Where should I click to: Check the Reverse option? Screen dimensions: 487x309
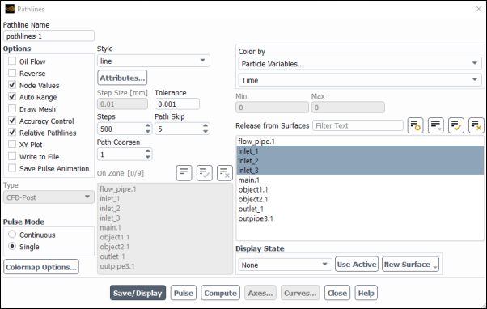click(12, 73)
